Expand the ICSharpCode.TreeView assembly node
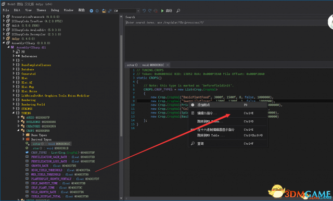The width and height of the screenshot is (333, 201). (x=4, y=21)
